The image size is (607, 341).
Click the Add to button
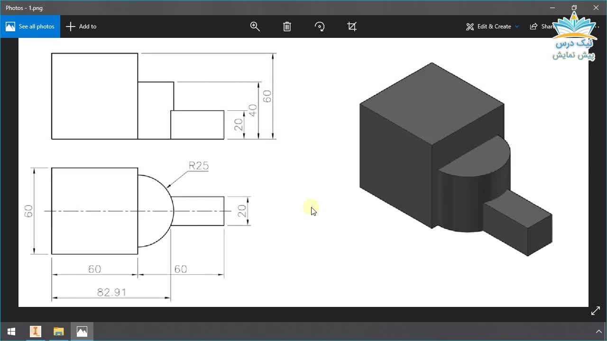pos(82,27)
